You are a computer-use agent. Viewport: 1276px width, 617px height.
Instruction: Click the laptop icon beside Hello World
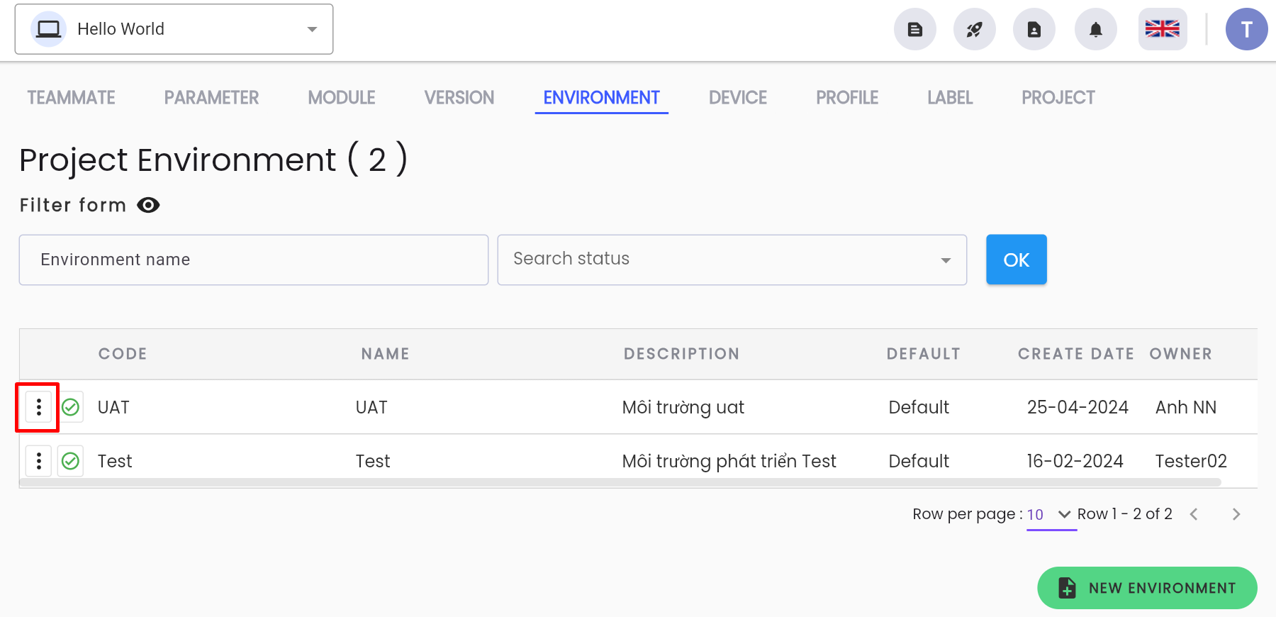tap(49, 29)
